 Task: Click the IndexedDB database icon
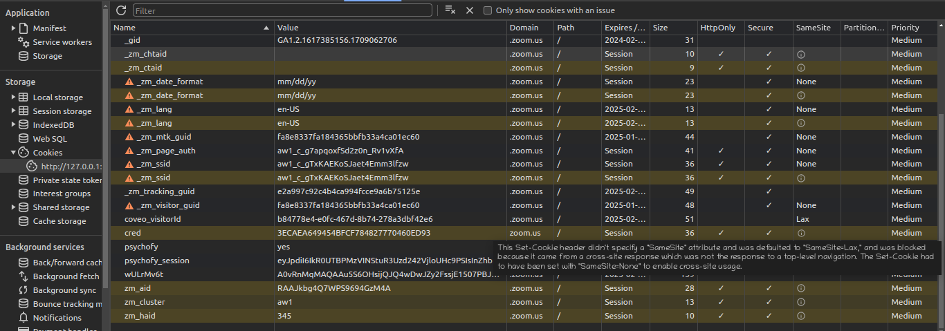24,125
